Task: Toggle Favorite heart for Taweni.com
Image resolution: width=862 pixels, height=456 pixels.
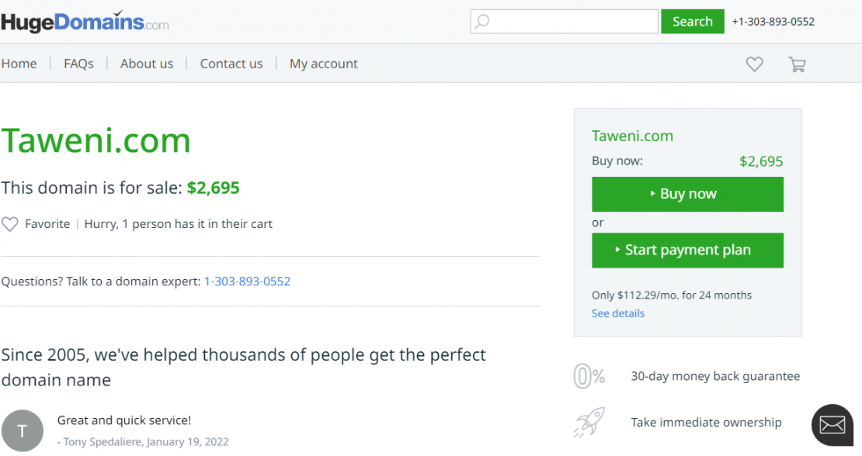Action: point(10,224)
